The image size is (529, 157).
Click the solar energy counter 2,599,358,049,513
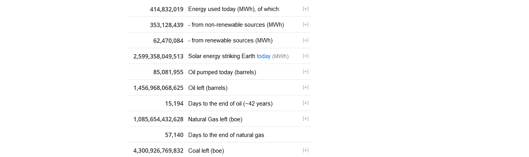tap(158, 56)
